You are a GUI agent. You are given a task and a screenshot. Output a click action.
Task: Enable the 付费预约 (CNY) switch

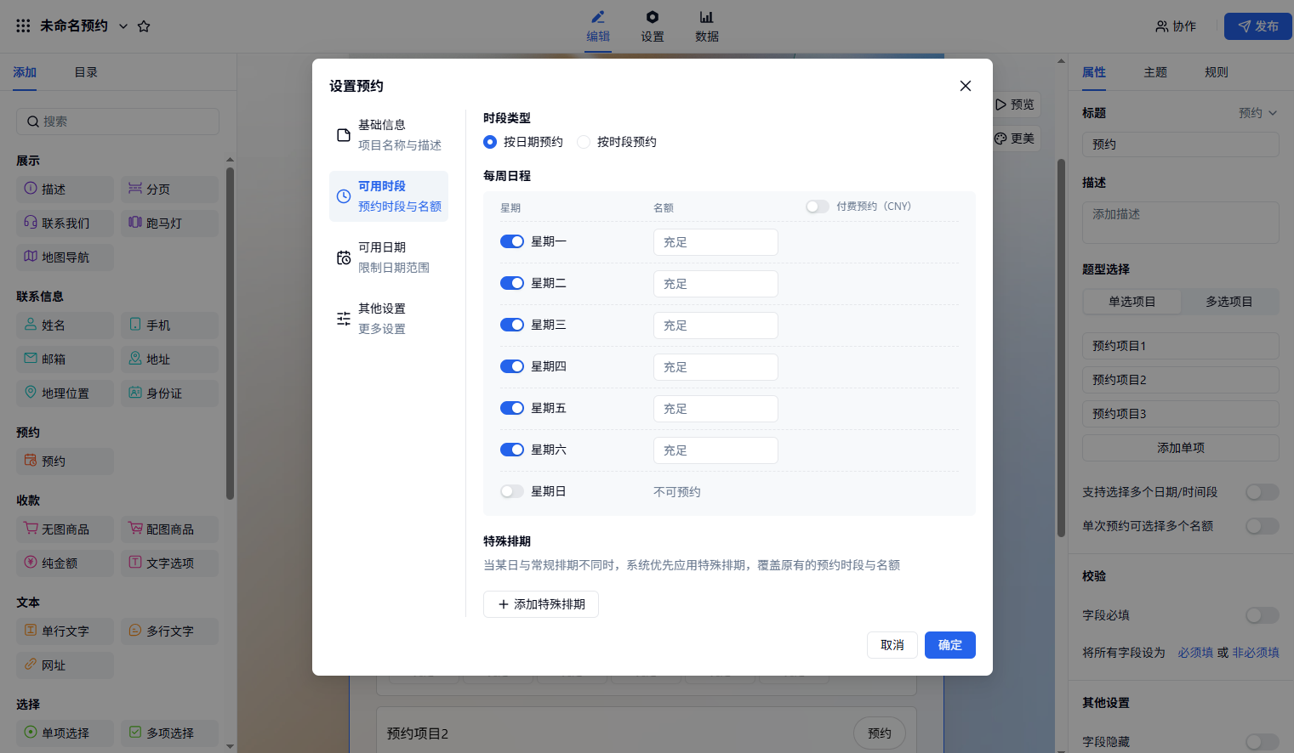click(817, 207)
